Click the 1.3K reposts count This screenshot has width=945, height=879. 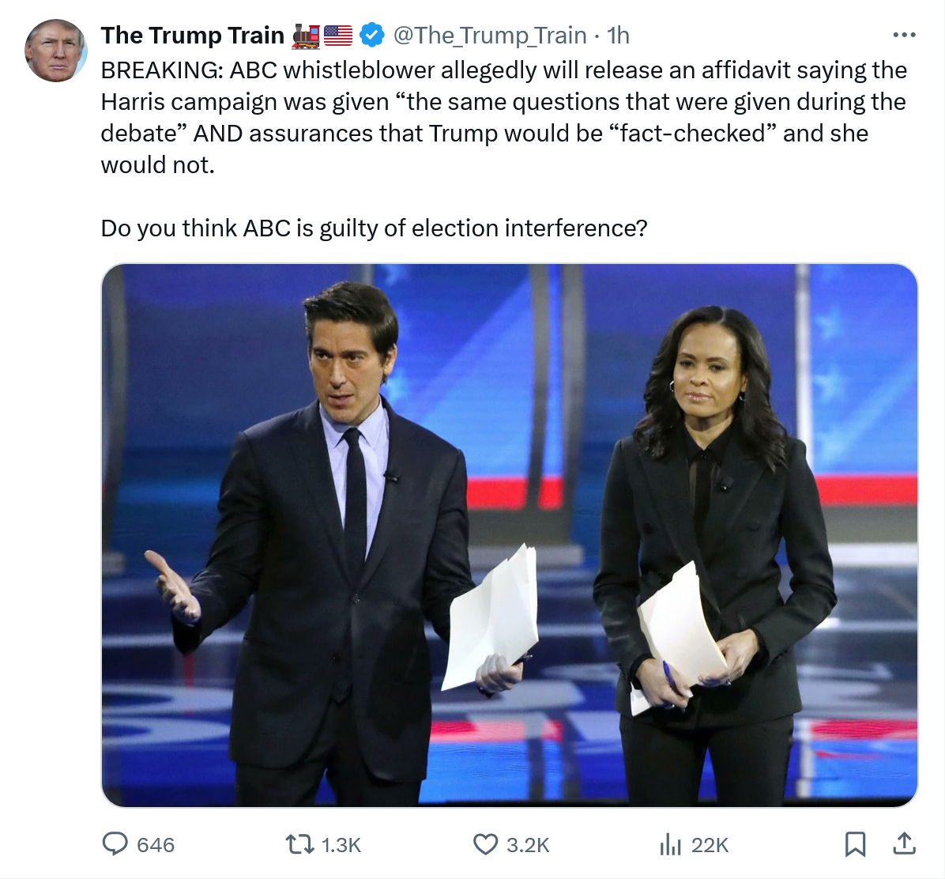click(341, 845)
